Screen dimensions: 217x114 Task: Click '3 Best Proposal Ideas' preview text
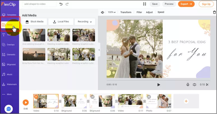point(187,42)
